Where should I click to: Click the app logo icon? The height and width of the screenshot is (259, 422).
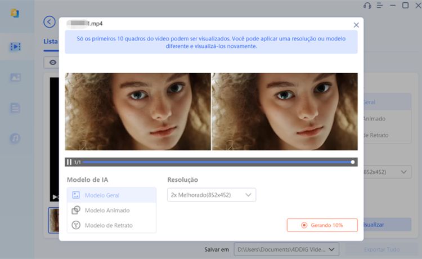pyautogui.click(x=15, y=13)
